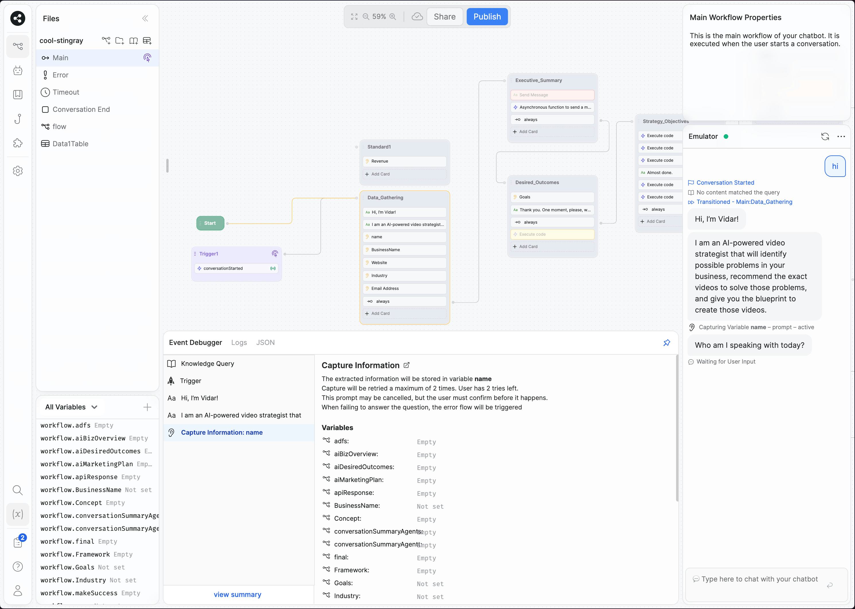
Task: Switch to the Logs tab
Action: pos(239,342)
